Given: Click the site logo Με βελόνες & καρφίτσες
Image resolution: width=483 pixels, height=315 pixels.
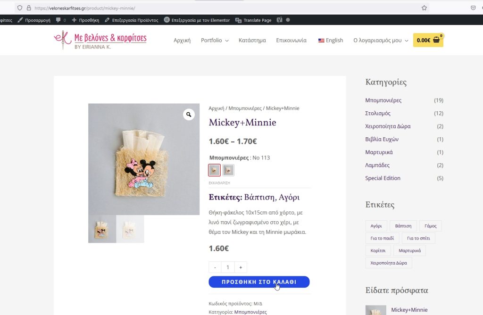Looking at the screenshot, I should click(x=100, y=40).
